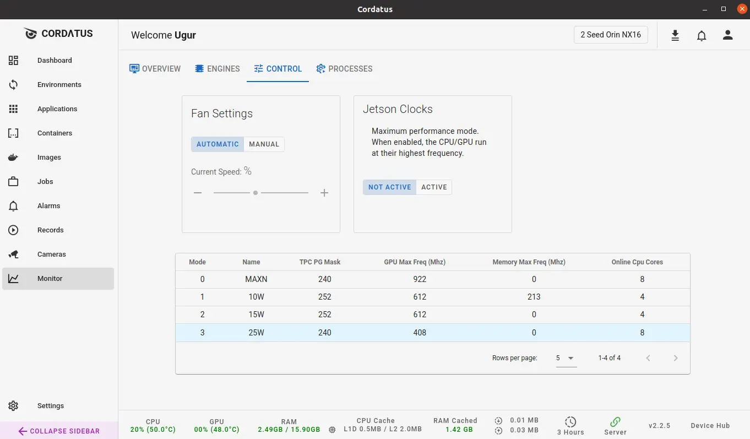Click the fan speed slider handle

[256, 193]
